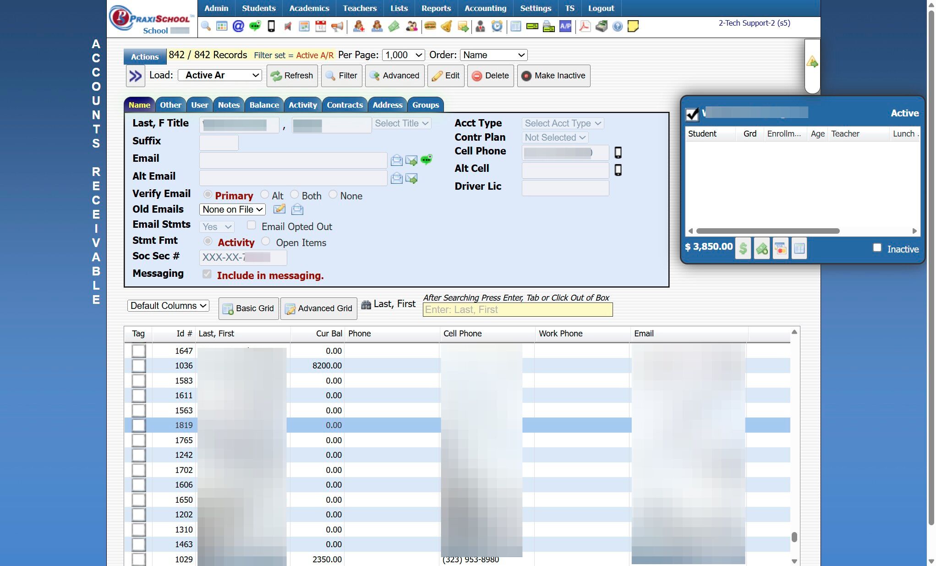
Task: Open the Default Columns dropdown
Action: (168, 306)
